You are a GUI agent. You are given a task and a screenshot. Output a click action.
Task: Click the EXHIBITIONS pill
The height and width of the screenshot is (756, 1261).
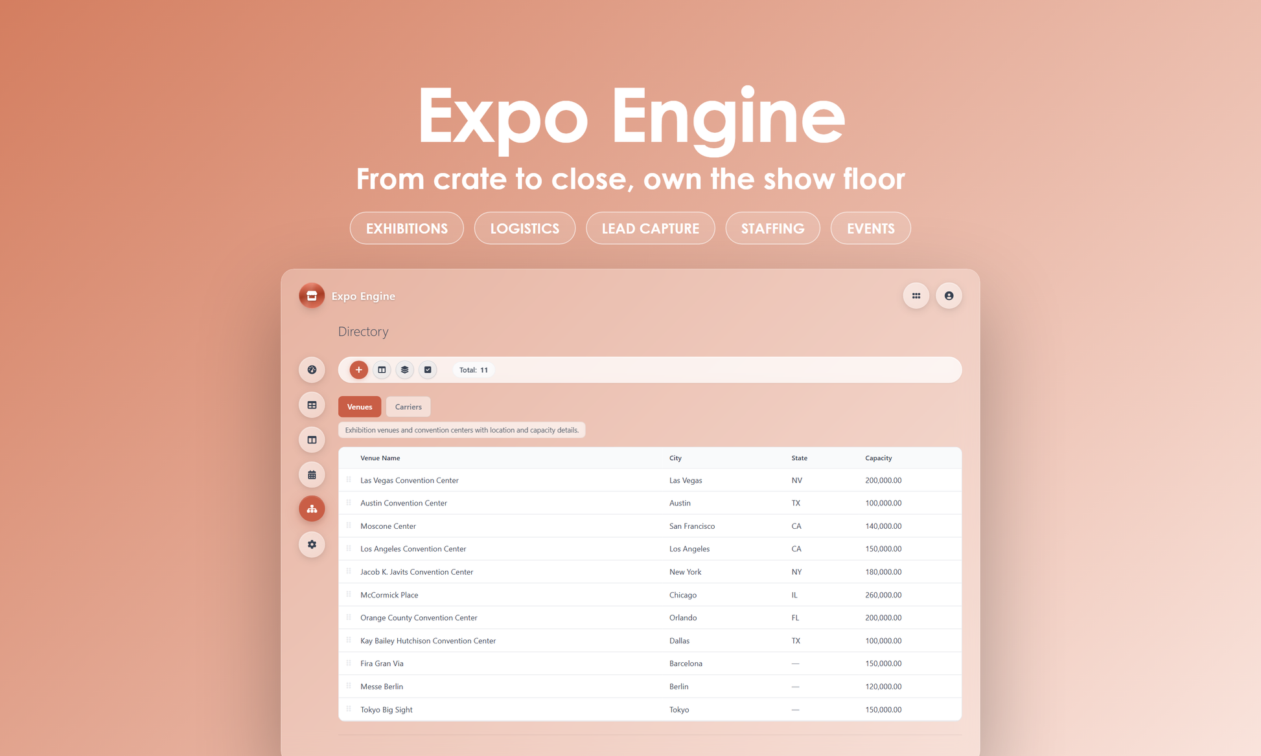pyautogui.click(x=407, y=228)
